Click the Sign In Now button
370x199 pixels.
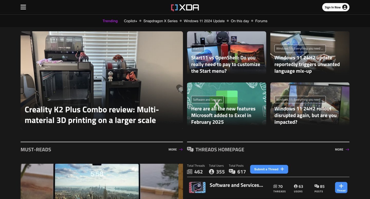click(x=336, y=7)
